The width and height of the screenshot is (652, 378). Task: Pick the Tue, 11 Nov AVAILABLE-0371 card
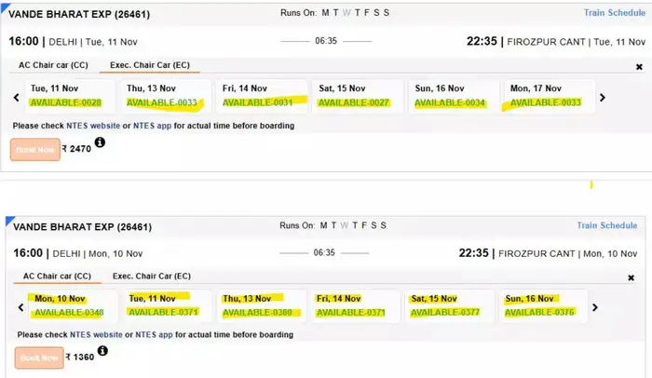point(167,305)
